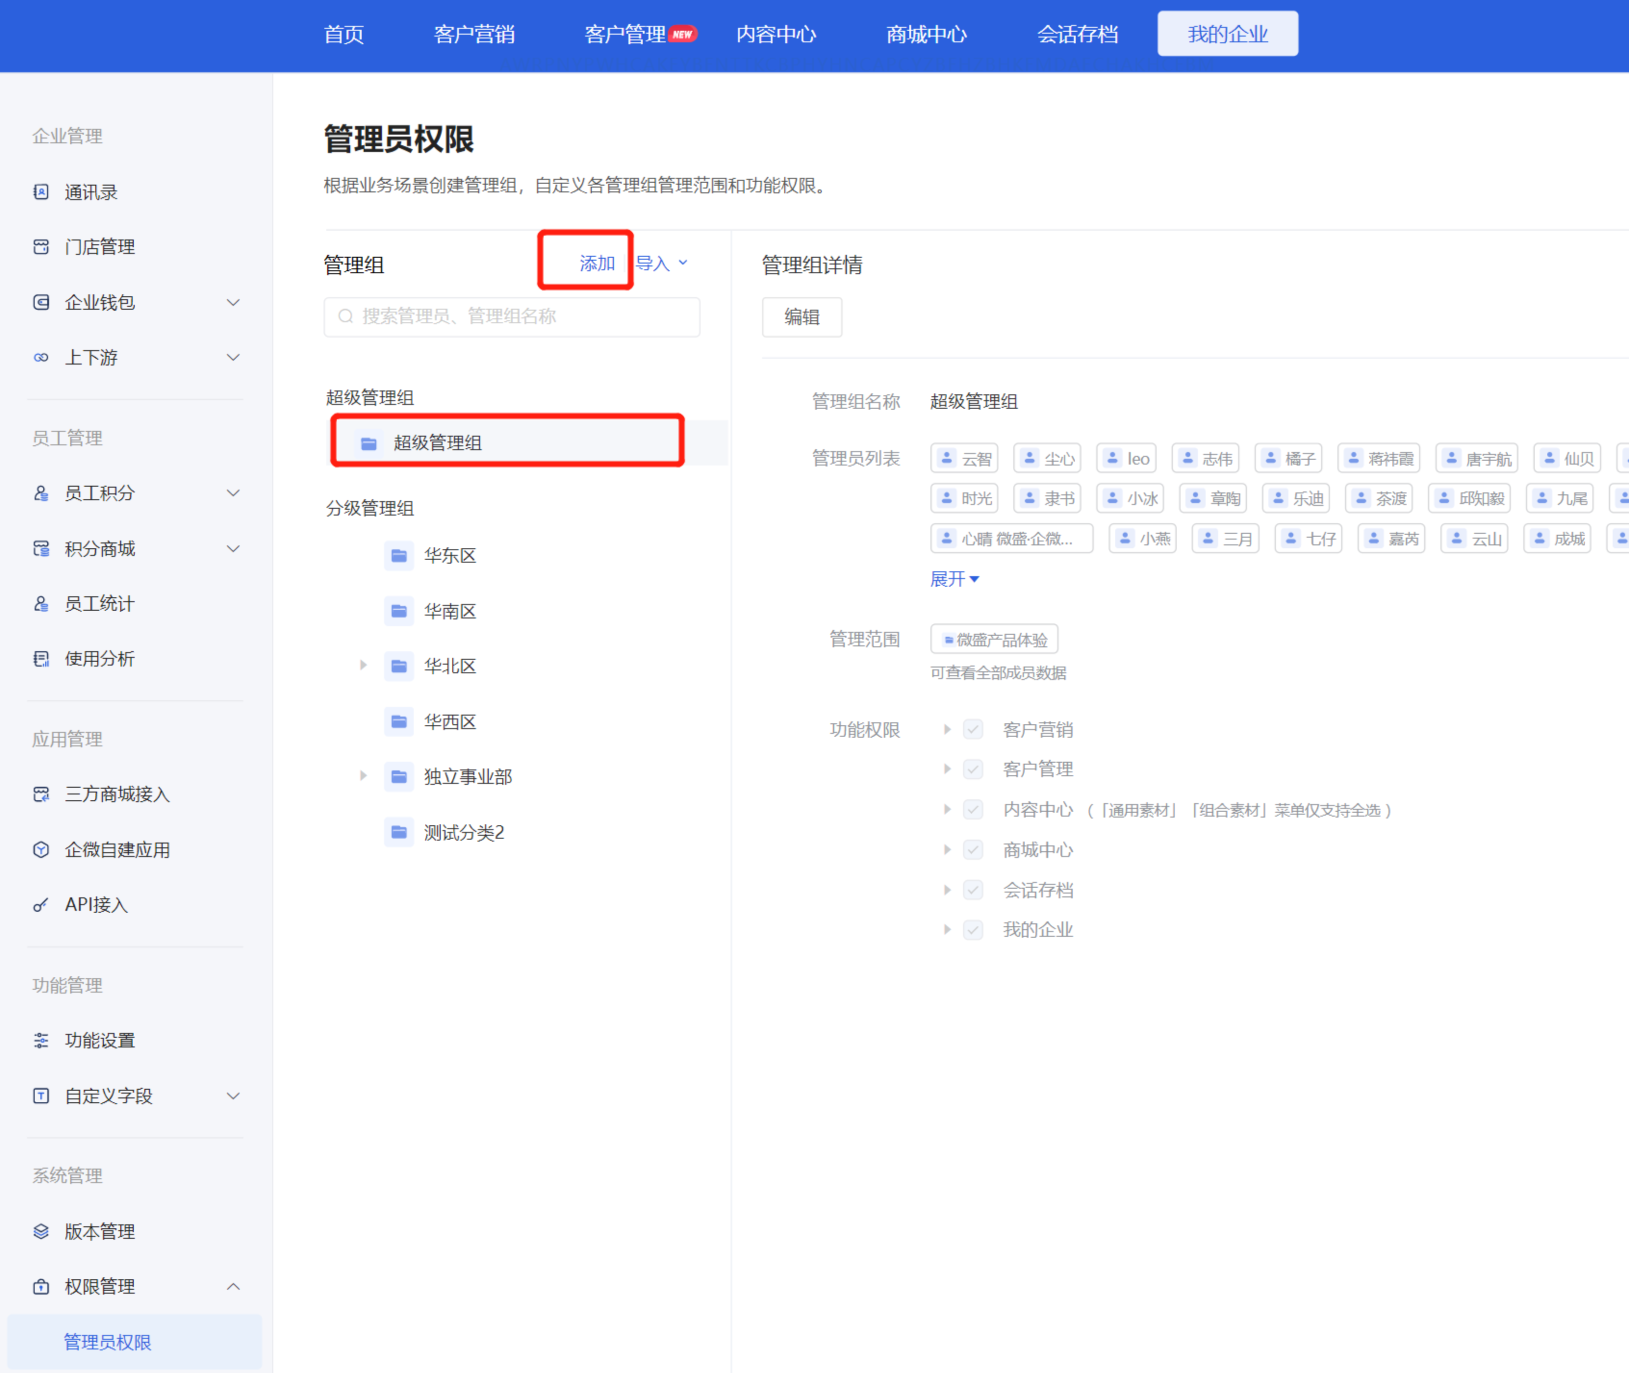Open the 会话存档 top tab
This screenshot has width=1629, height=1373.
(1078, 34)
